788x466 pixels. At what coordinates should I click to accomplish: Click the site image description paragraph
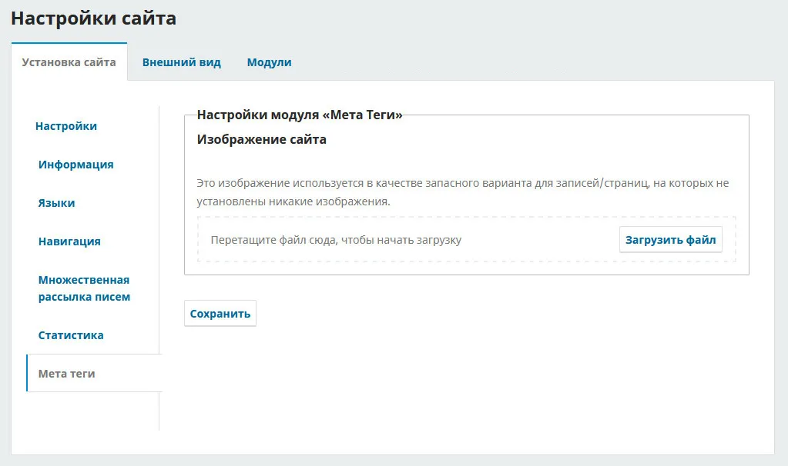(462, 192)
